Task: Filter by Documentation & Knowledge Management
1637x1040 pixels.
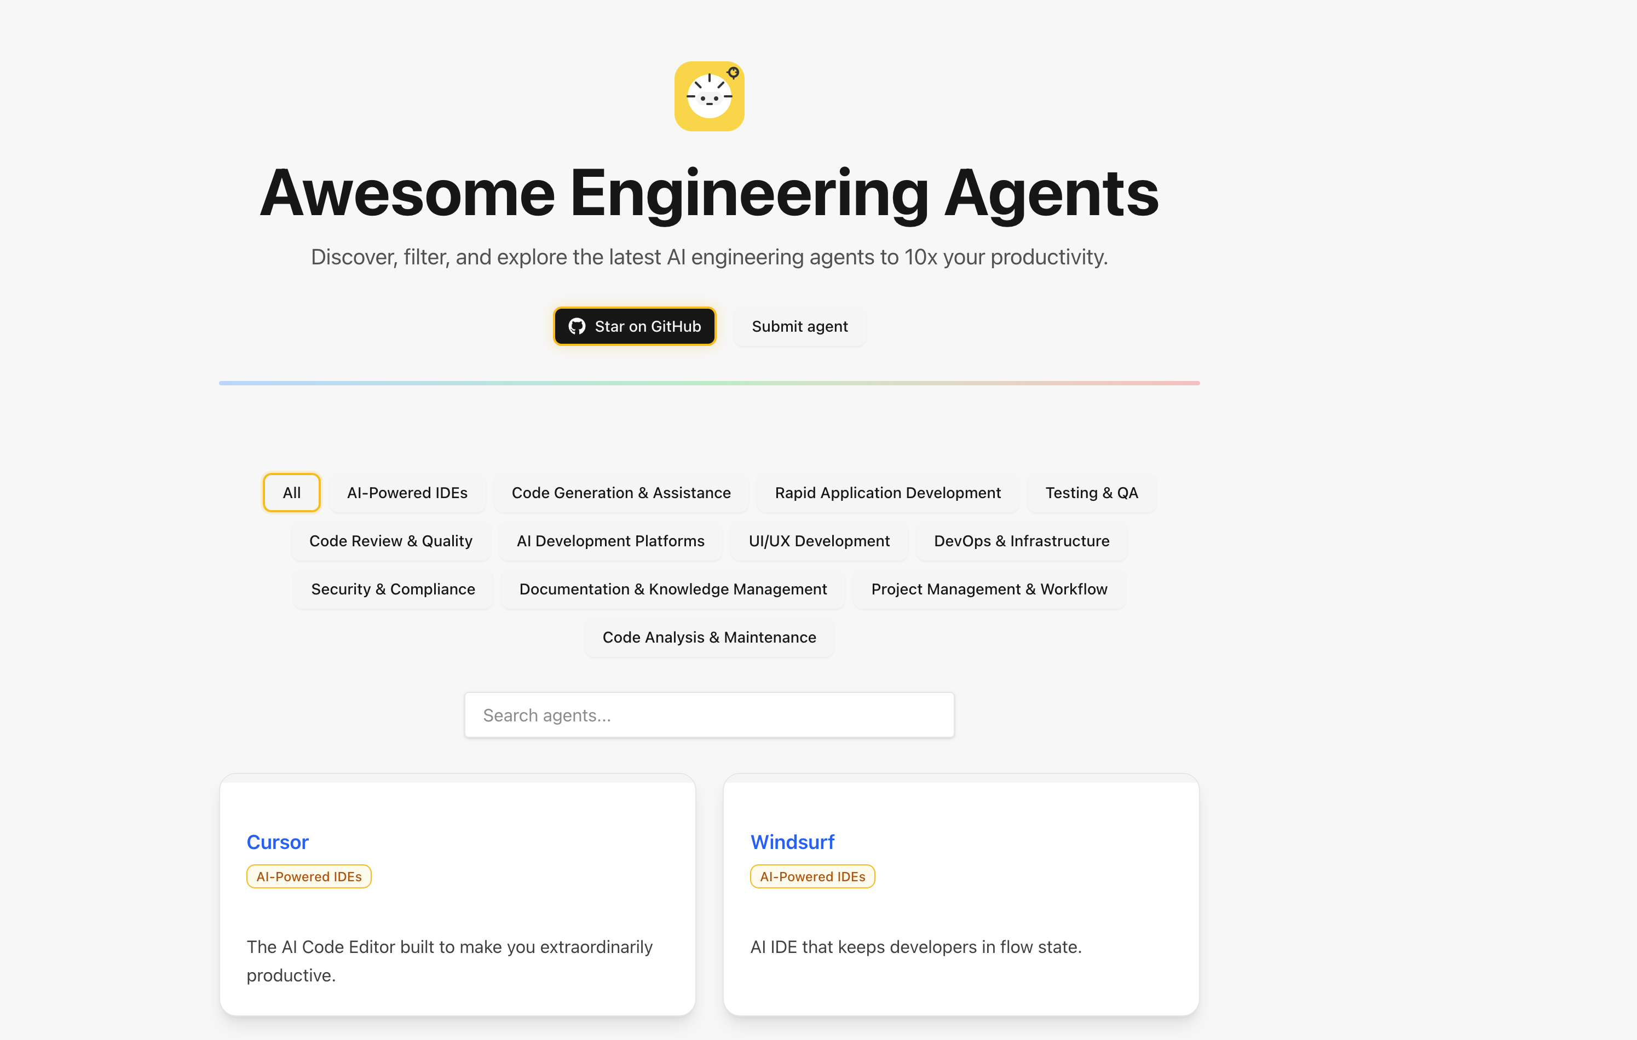Action: [673, 590]
